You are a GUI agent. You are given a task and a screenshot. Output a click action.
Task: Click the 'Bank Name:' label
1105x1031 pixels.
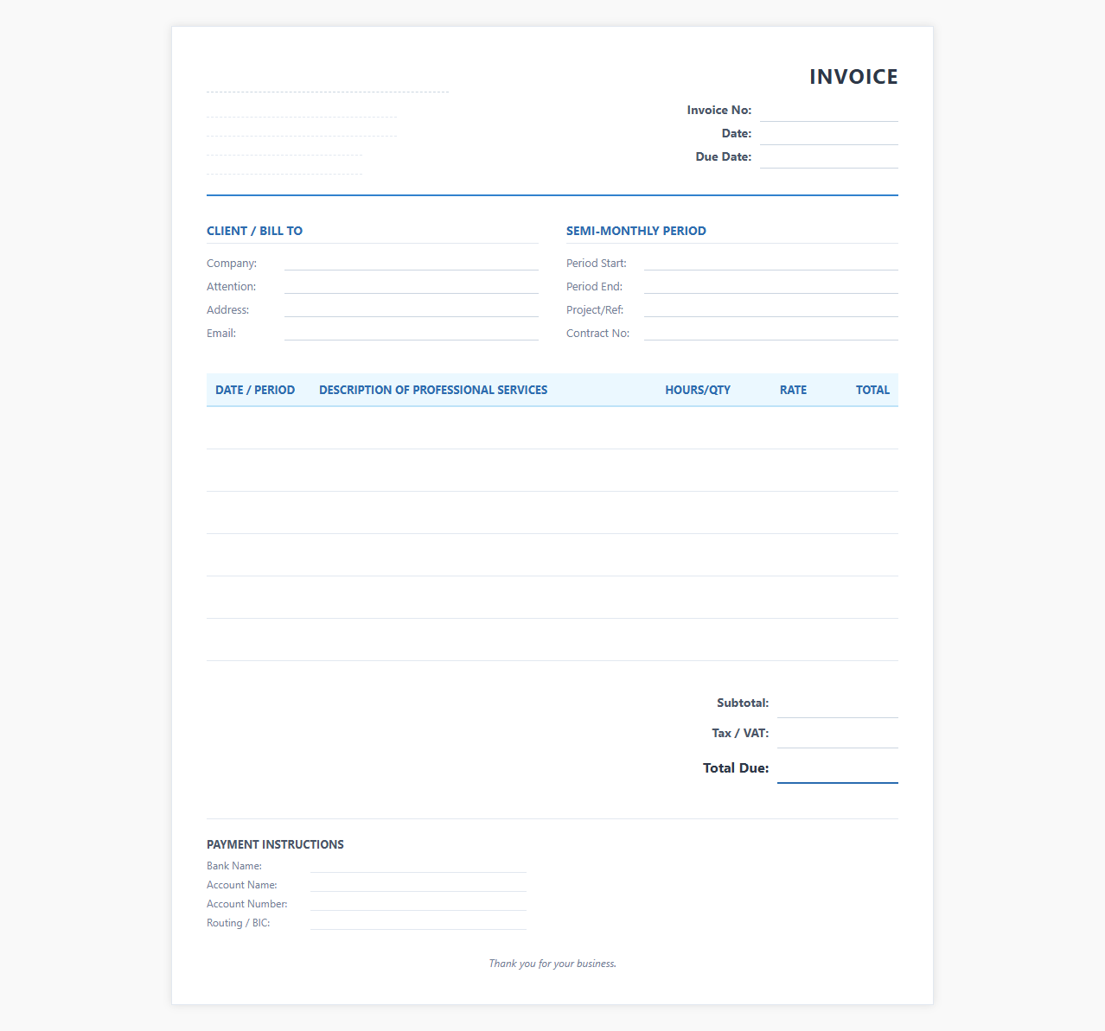[x=234, y=866]
